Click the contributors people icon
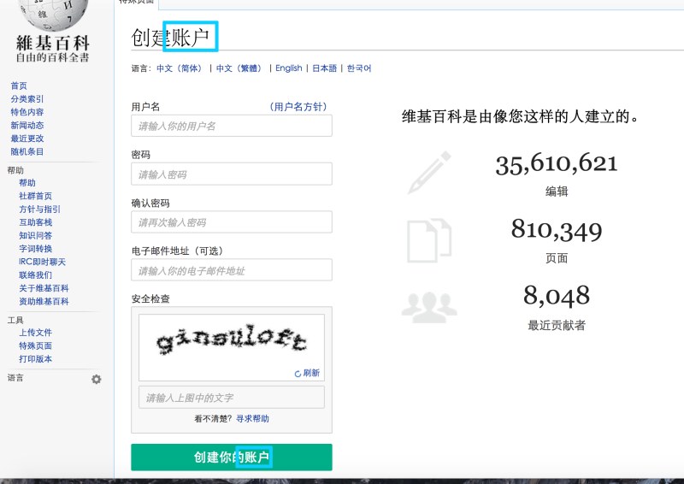This screenshot has width=684, height=484. tap(429, 307)
